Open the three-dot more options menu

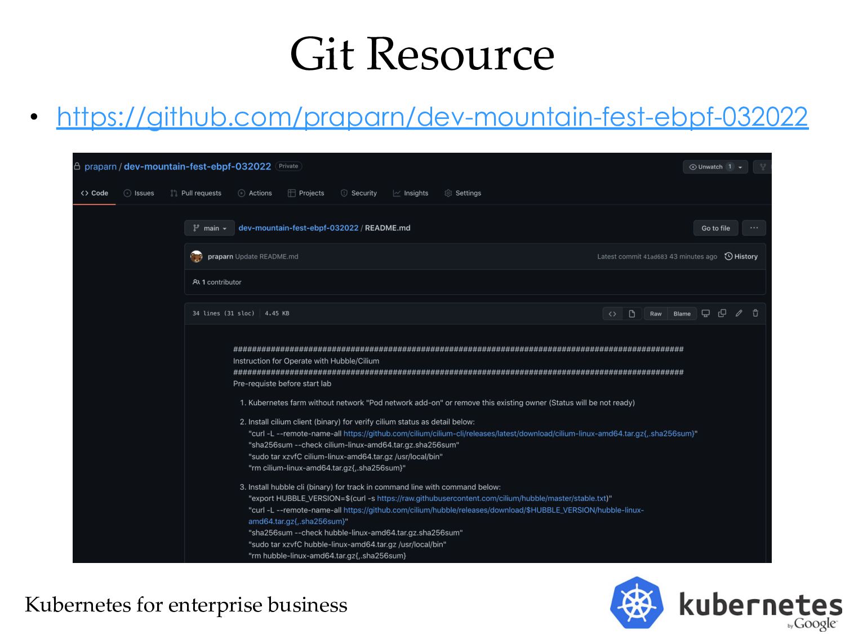click(x=754, y=228)
